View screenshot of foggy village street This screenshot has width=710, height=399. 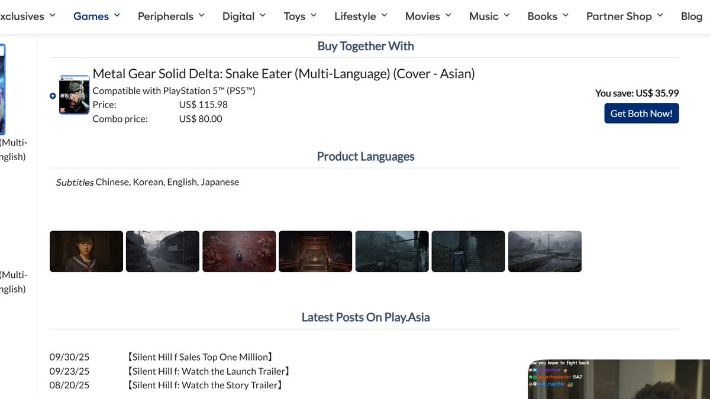[163, 251]
